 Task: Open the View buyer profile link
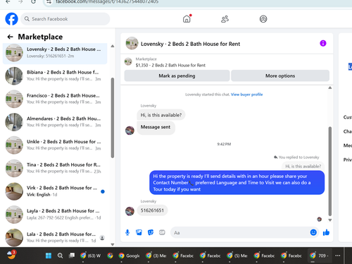(246, 95)
